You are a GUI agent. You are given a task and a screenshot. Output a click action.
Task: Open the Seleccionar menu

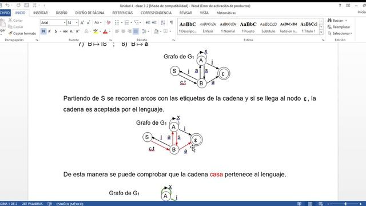(340, 33)
